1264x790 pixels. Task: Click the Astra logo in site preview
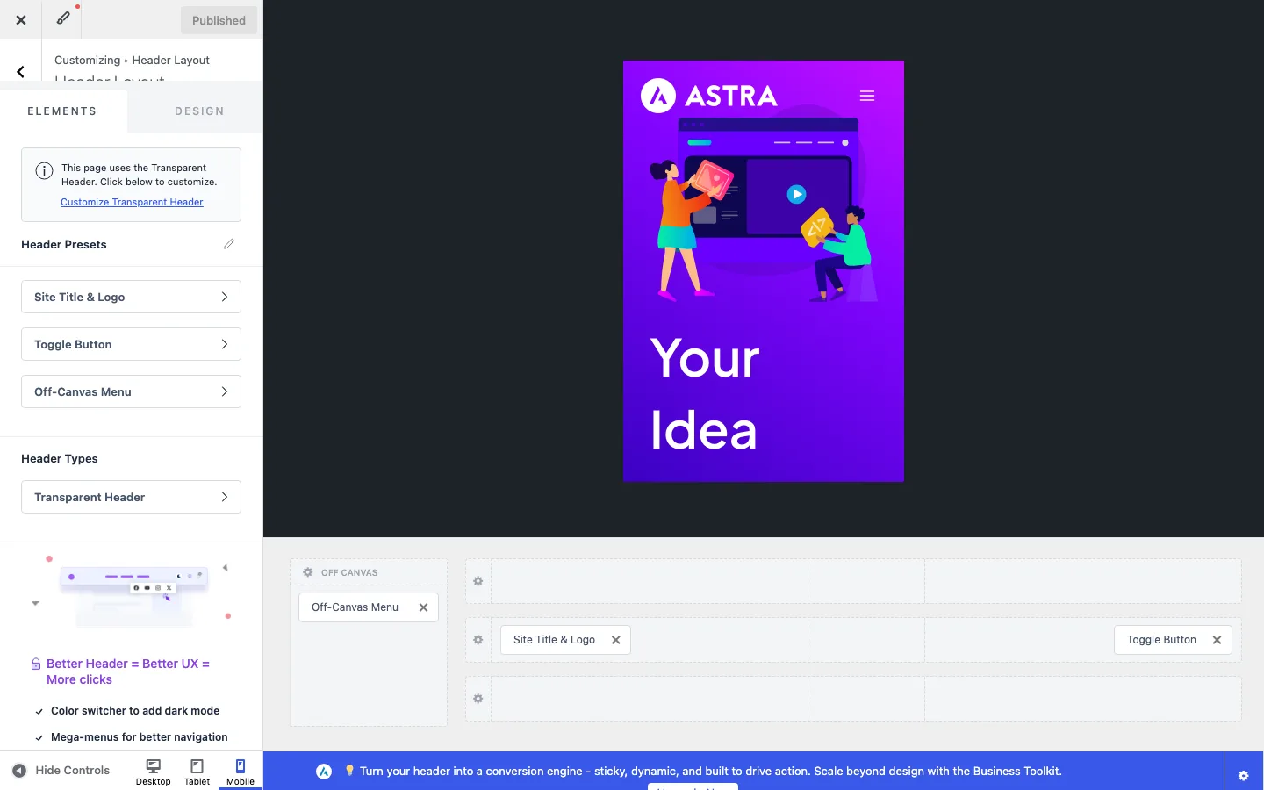(x=709, y=96)
